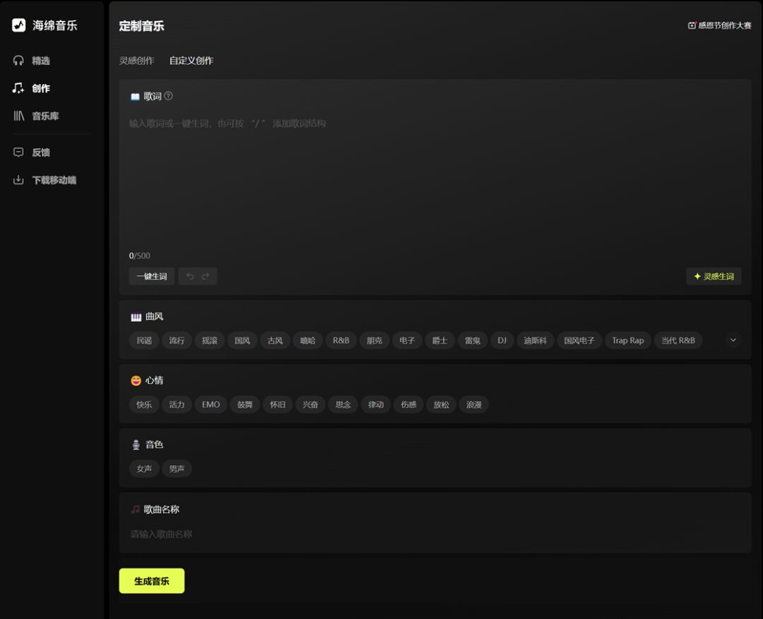The width and height of the screenshot is (763, 619).
Task: Choose 女声 as the vocal timbre
Action: pyautogui.click(x=144, y=469)
